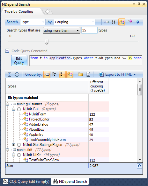The width and height of the screenshot is (148, 186).
Task: Click NUnit.Gui namespace braces icon
Action: 19,109
